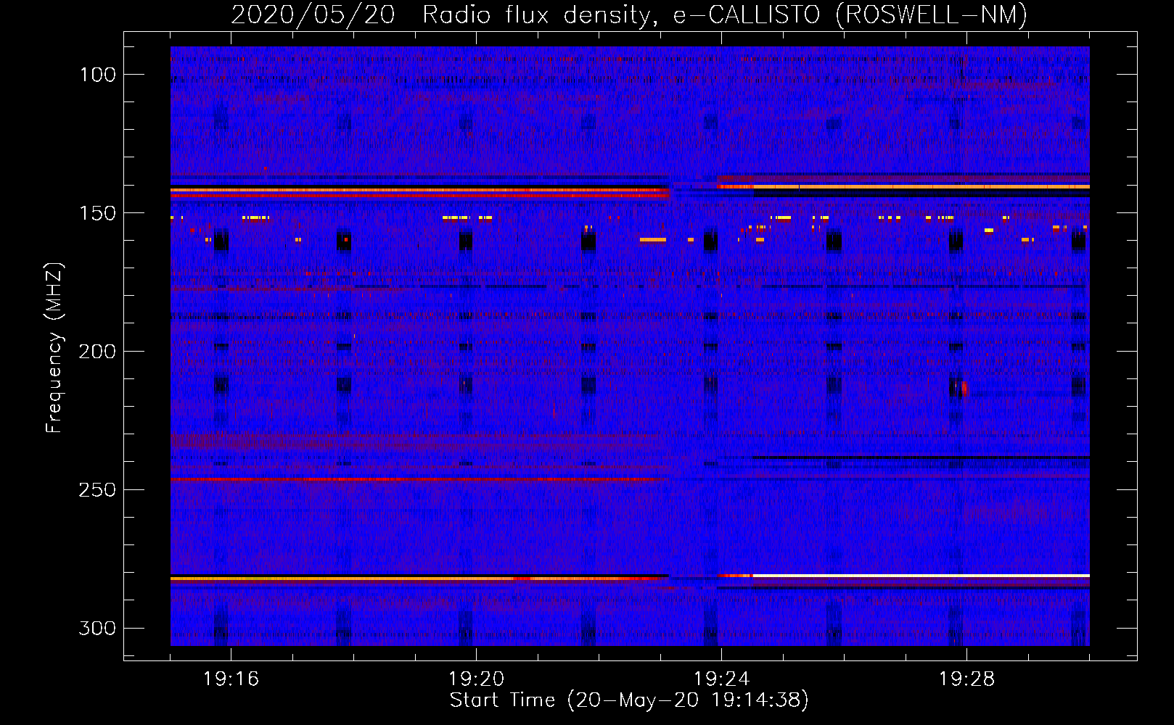Click the 19:16 time tick label
The image size is (1174, 725).
click(x=231, y=679)
